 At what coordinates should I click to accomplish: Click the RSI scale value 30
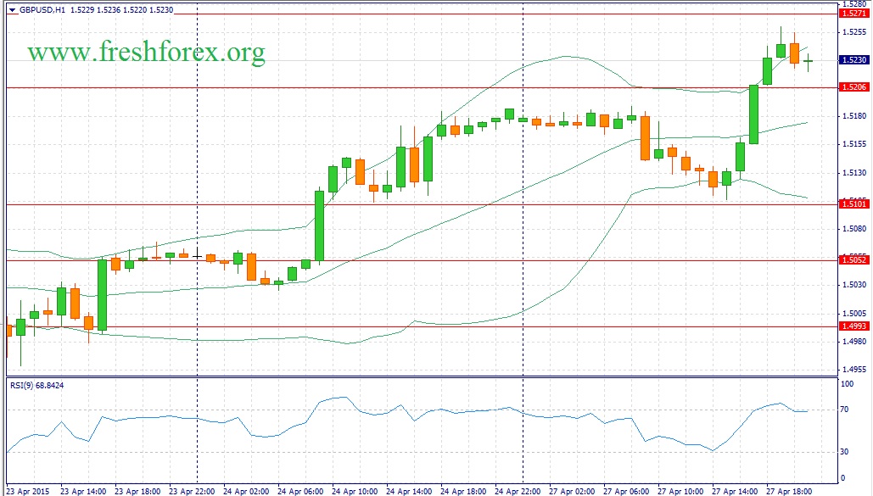click(843, 452)
